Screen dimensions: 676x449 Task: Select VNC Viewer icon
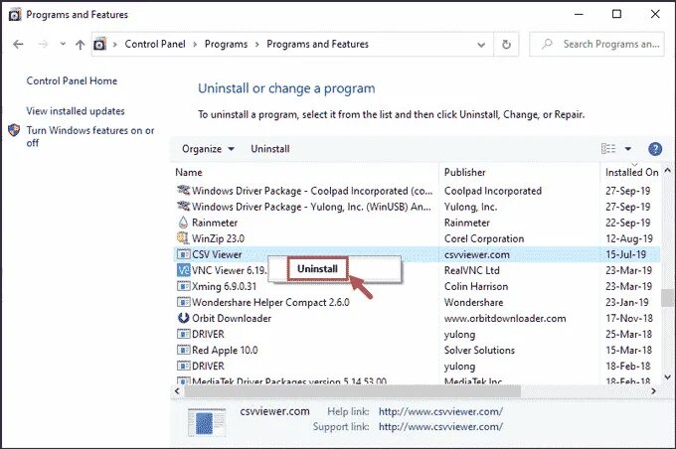pos(183,270)
